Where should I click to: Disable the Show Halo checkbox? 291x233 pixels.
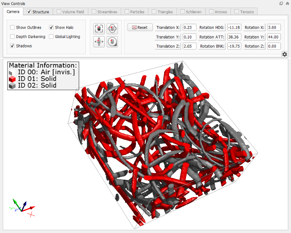click(x=51, y=28)
